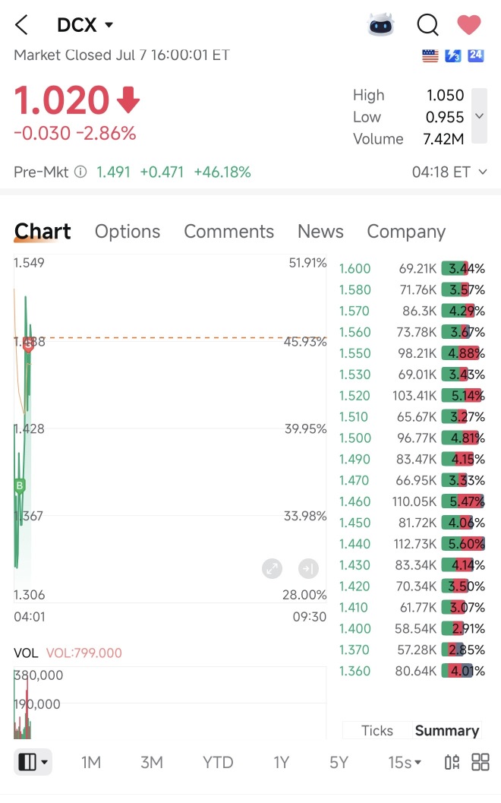Select the YTD time range

[x=218, y=762]
